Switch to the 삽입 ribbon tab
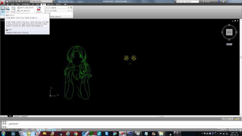 13,5
